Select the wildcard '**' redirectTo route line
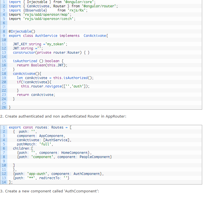The height and width of the screenshot is (198, 205). coord(41,178)
